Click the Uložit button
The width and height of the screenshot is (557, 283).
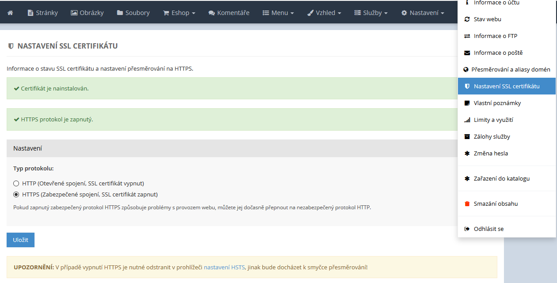[20, 240]
